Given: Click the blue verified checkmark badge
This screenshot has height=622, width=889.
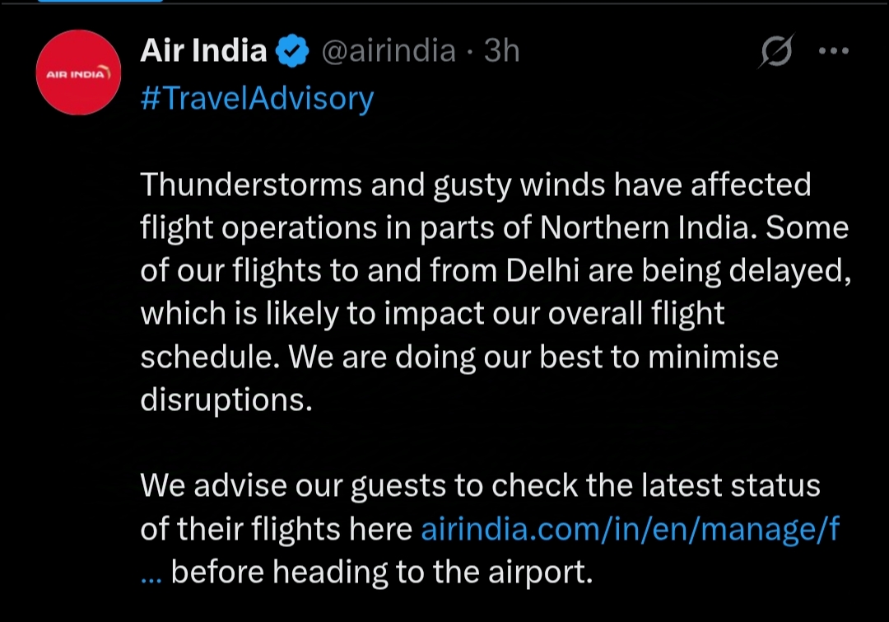Looking at the screenshot, I should (292, 51).
